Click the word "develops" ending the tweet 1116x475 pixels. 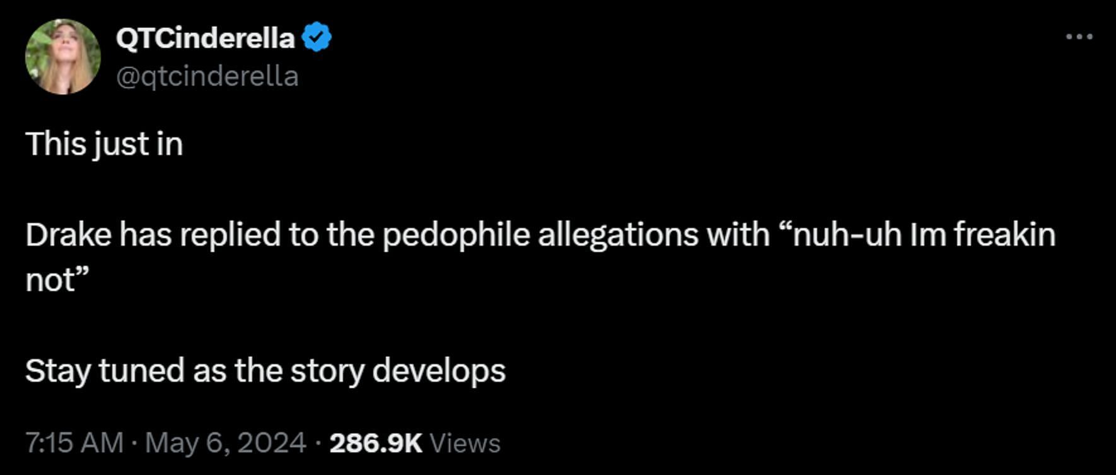pyautogui.click(x=439, y=371)
